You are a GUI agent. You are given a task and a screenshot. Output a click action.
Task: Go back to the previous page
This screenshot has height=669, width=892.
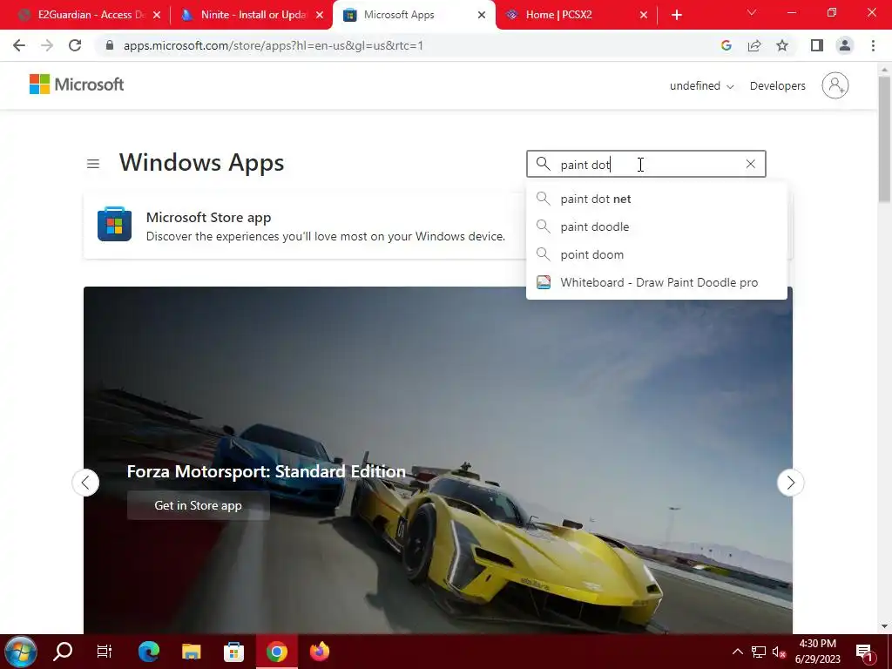point(19,45)
